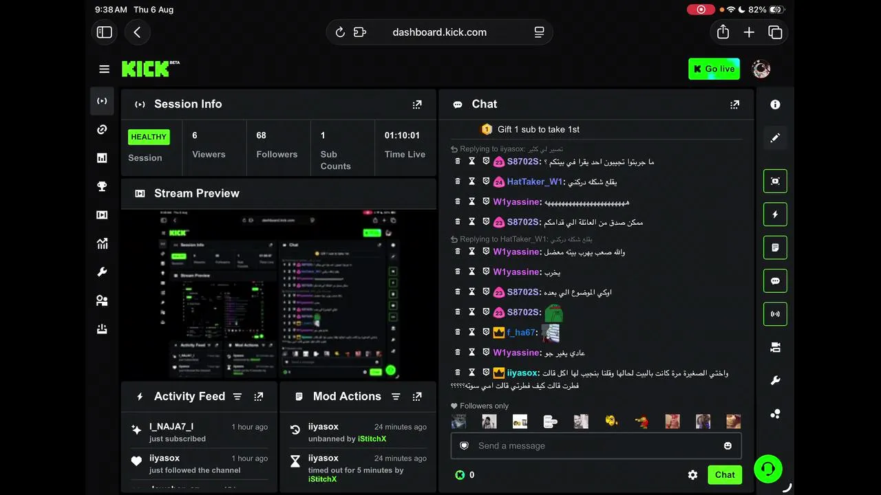
Task: Open the bar chart analytics sidebar icon
Action: point(102,158)
